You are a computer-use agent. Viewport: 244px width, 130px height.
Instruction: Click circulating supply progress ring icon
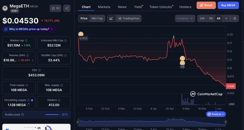[x=28, y=105]
